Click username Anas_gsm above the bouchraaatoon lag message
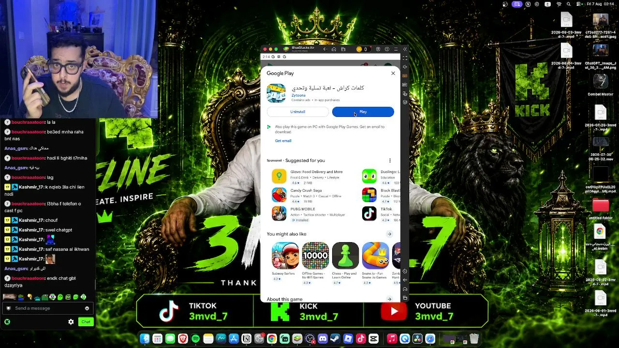 16,168
